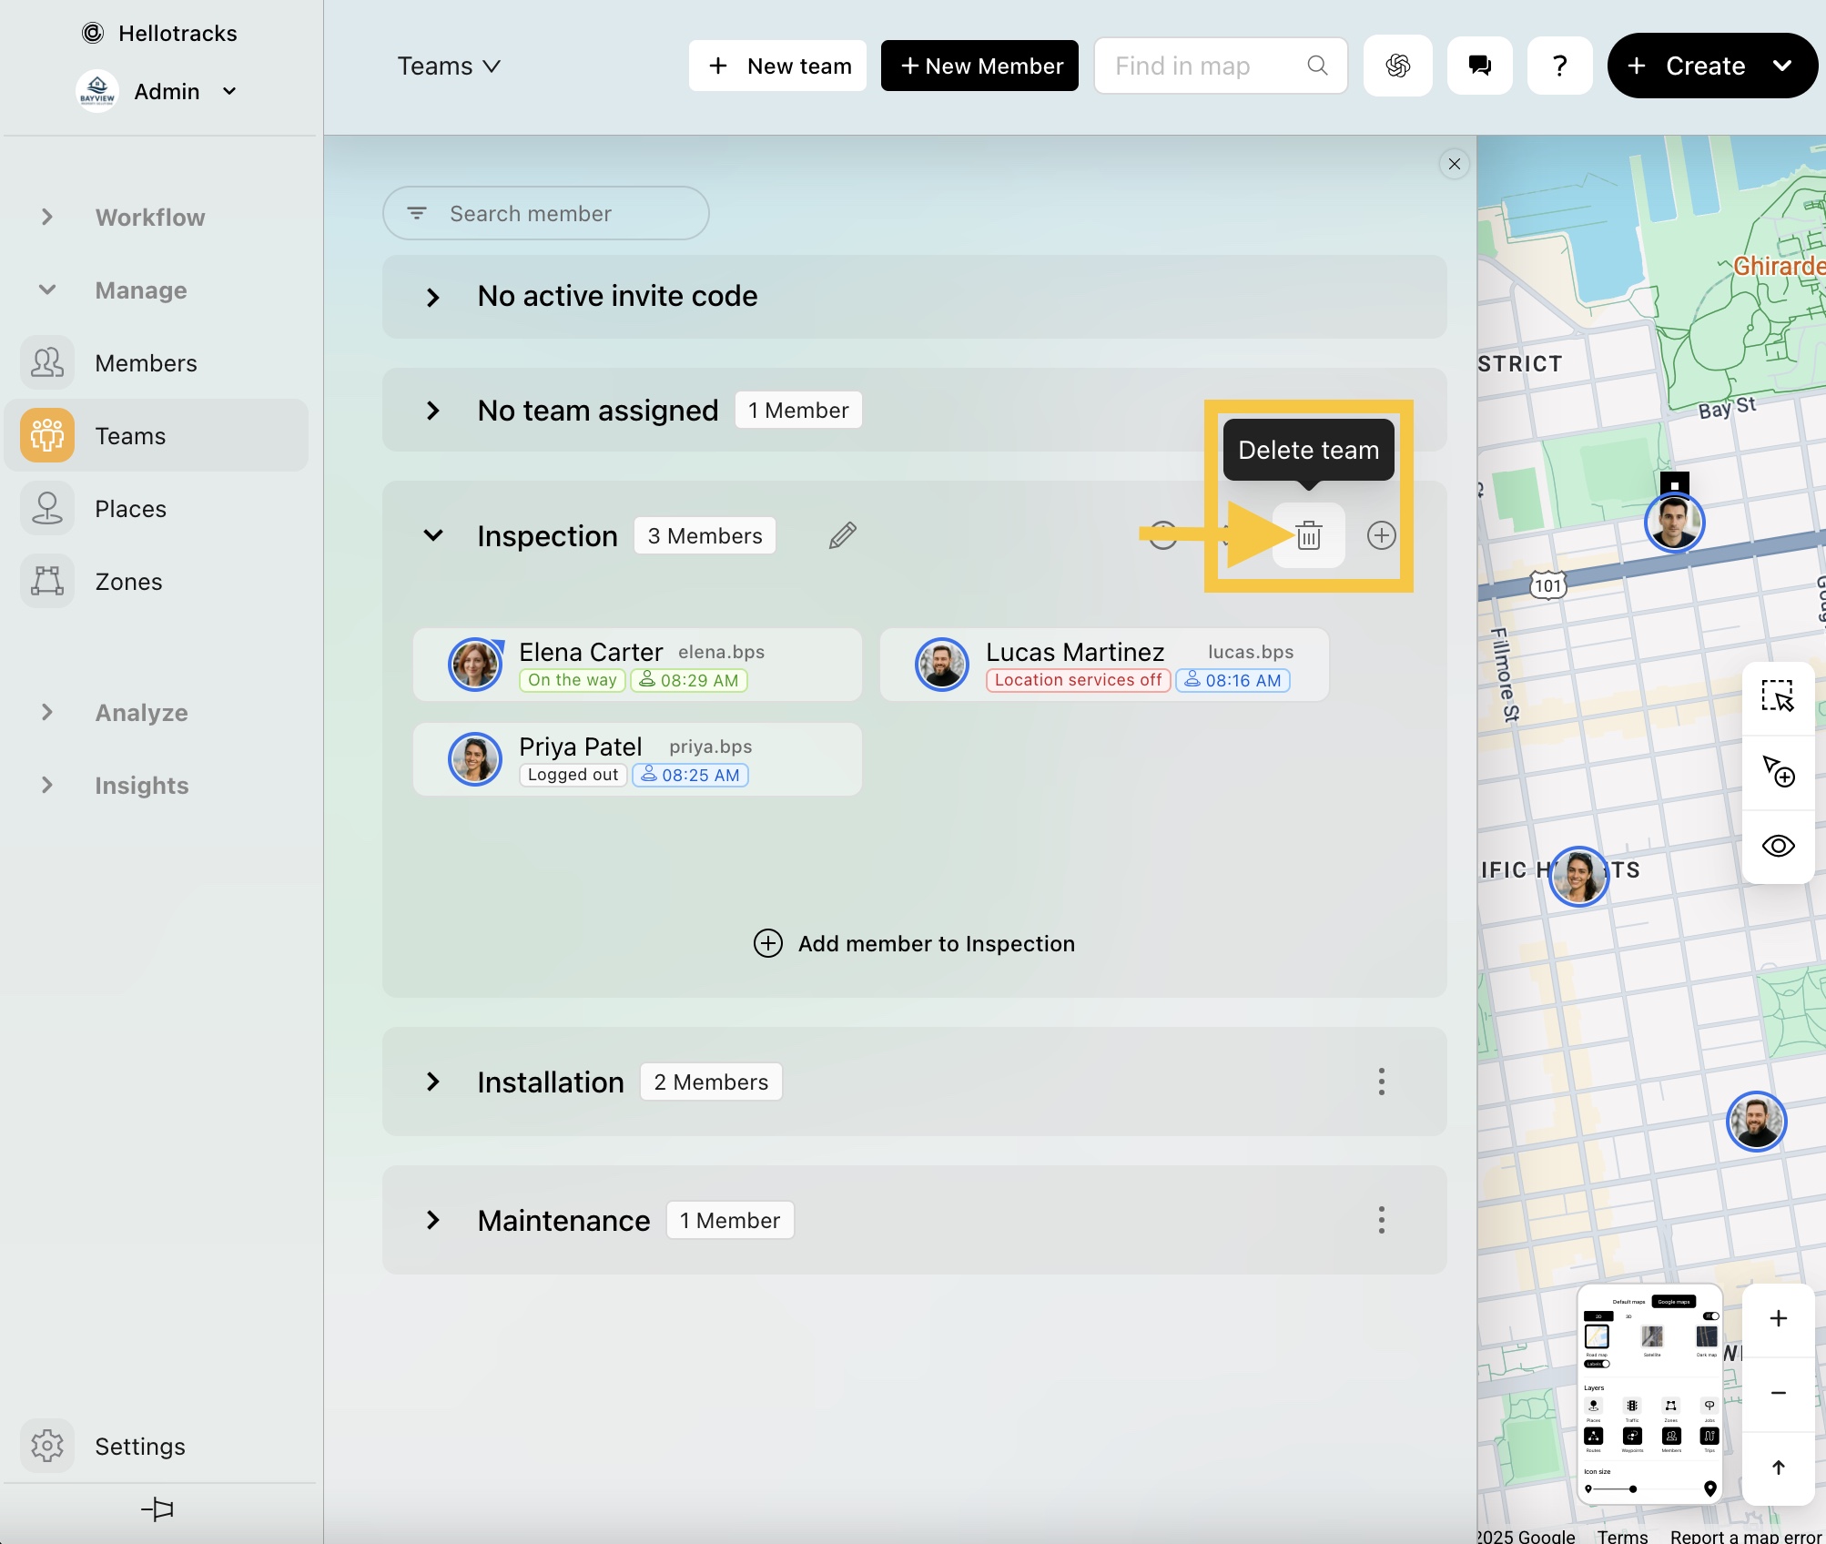Open Zones in the sidebar
The width and height of the screenshot is (1826, 1544).
128,582
